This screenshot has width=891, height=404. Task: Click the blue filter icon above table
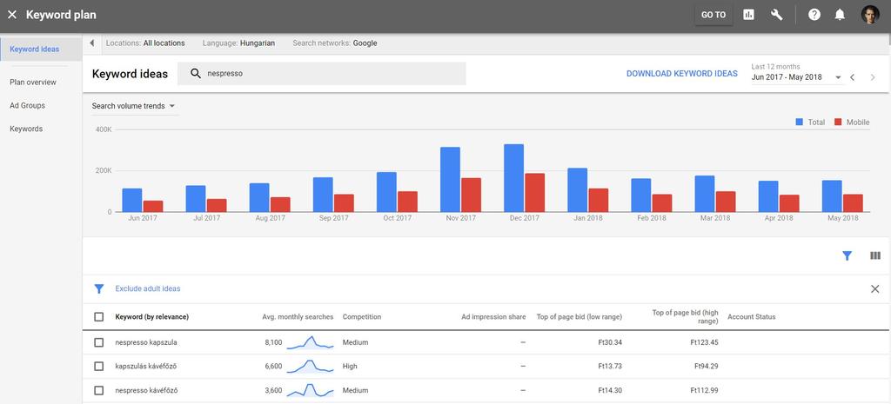click(847, 256)
